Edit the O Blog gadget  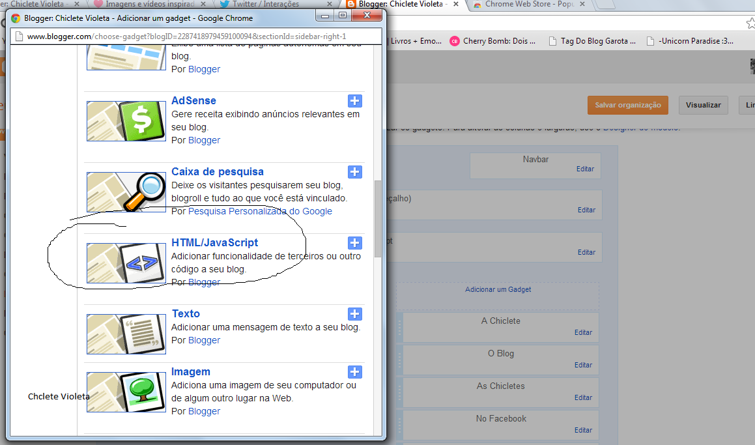point(583,365)
